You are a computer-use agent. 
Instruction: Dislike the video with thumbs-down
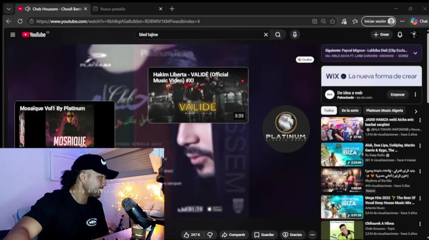(210, 235)
